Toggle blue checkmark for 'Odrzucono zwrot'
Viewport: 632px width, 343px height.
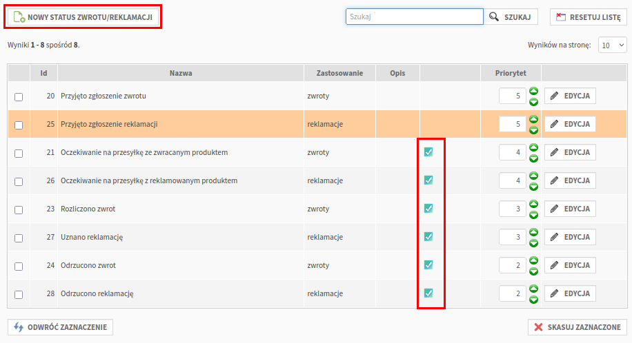click(x=428, y=264)
